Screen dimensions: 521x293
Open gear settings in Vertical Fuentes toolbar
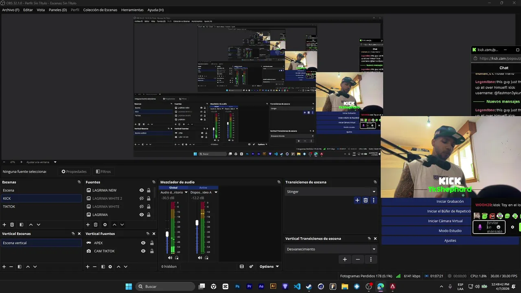pyautogui.click(x=110, y=267)
